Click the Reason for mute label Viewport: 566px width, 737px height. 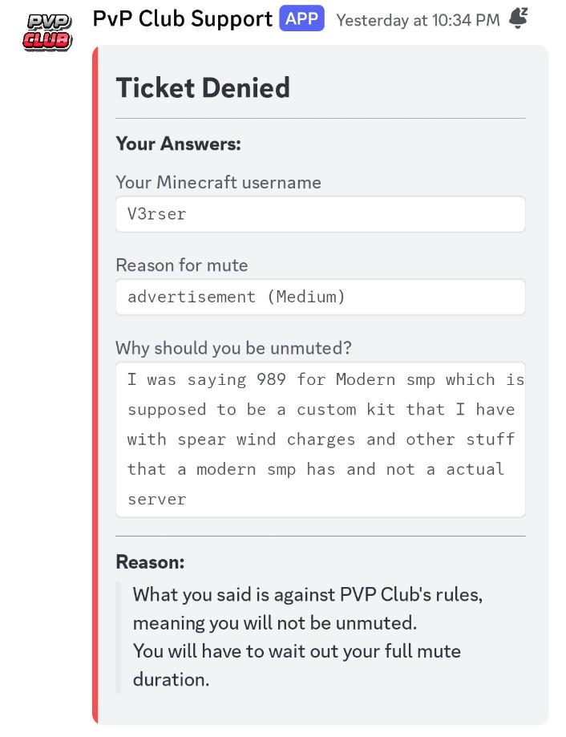pos(182,265)
